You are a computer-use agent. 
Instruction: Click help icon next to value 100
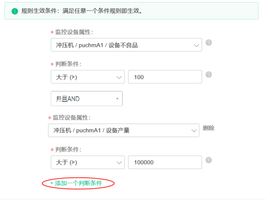(208, 75)
